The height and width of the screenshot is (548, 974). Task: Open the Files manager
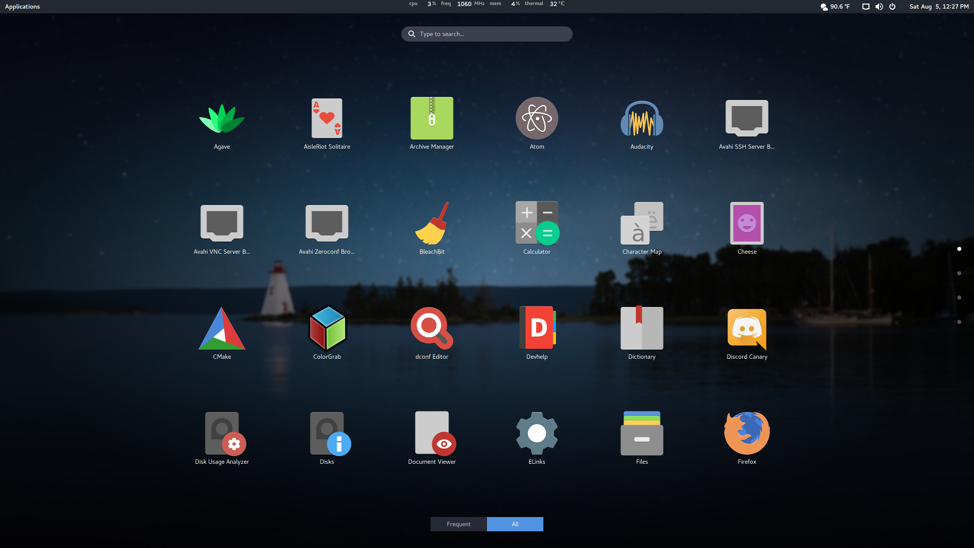(x=642, y=434)
